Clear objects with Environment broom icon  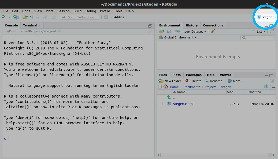point(213,32)
